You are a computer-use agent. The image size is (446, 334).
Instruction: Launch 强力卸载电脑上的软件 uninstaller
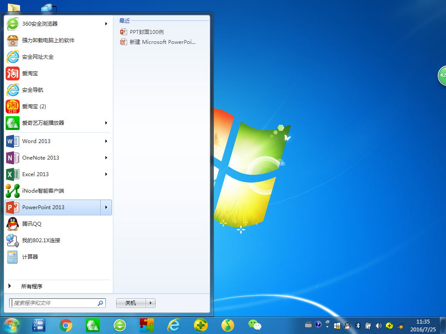coord(58,40)
